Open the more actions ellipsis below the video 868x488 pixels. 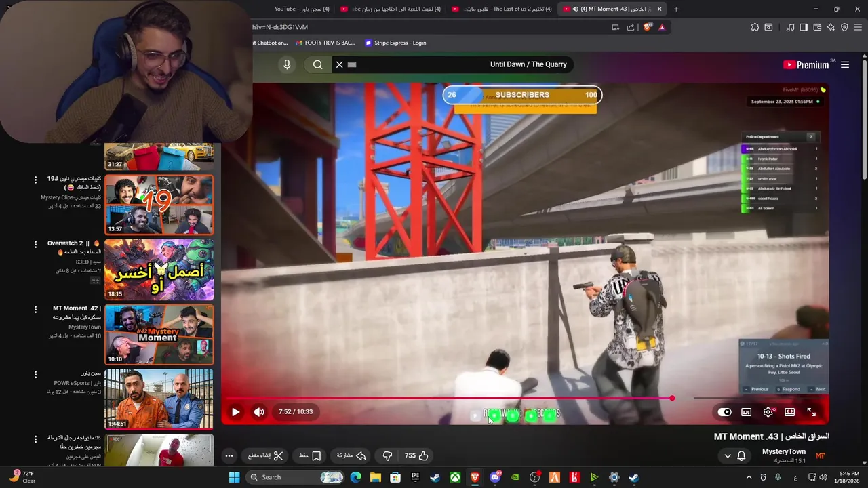pos(229,455)
